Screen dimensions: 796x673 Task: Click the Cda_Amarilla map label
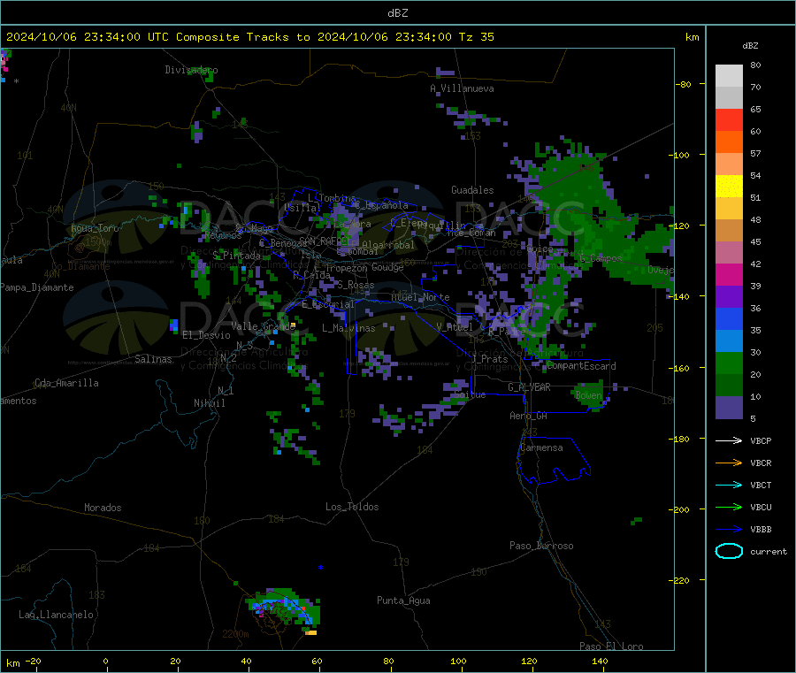point(66,383)
